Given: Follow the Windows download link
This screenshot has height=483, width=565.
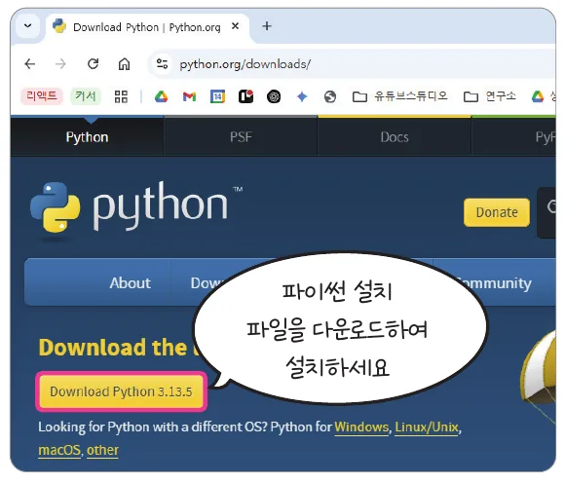Looking at the screenshot, I should pos(361,427).
